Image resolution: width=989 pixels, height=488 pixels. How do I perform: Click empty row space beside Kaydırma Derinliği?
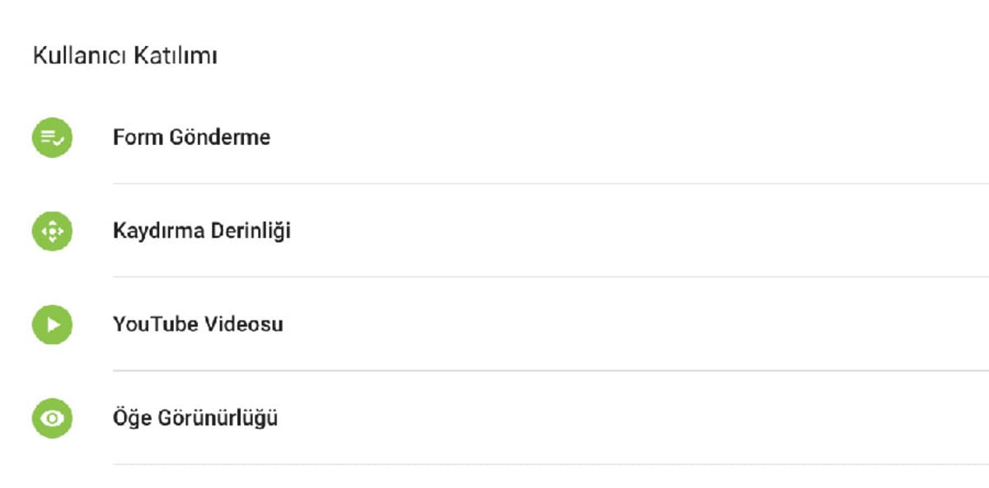pos(639,231)
